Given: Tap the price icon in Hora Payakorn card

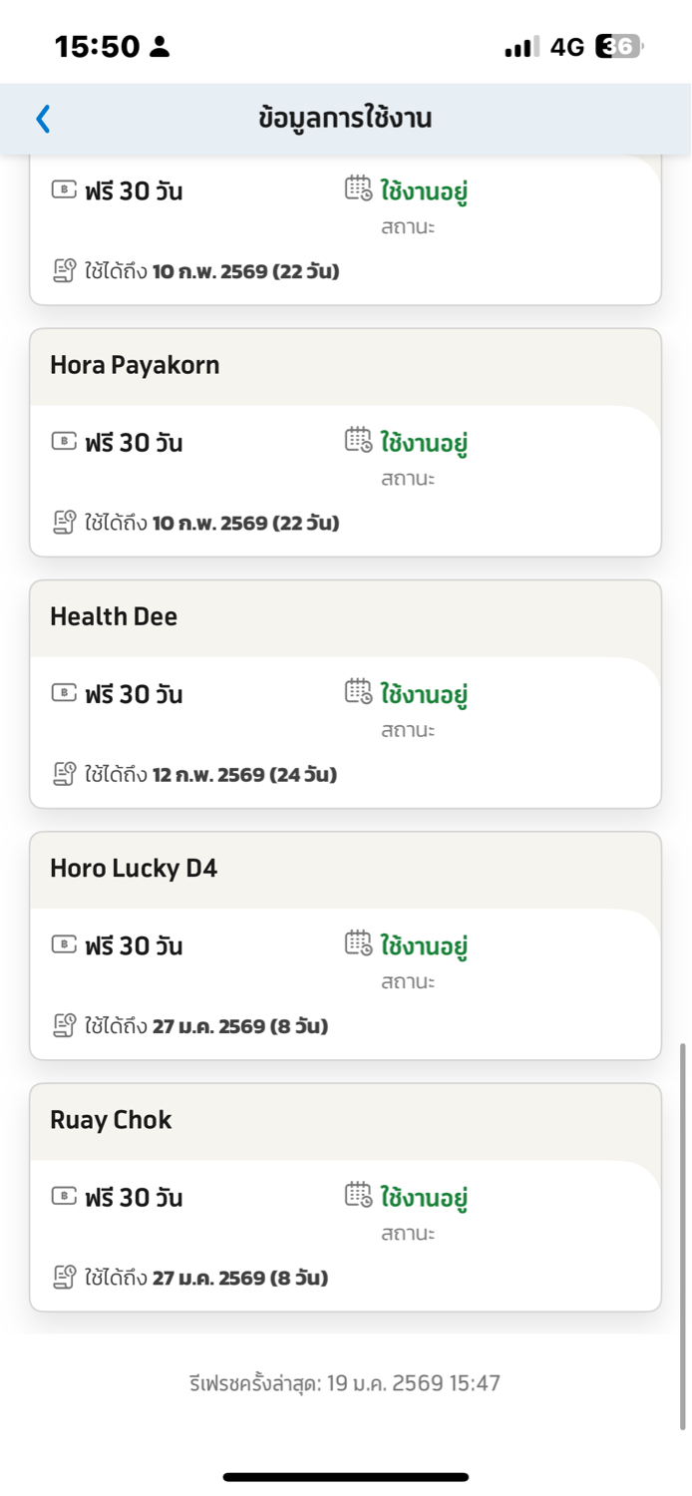Looking at the screenshot, I should click(64, 441).
